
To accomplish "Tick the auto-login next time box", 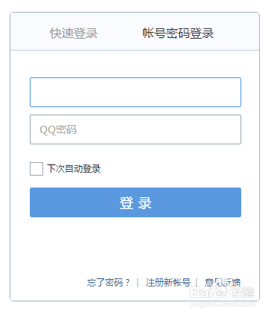I will (36, 169).
